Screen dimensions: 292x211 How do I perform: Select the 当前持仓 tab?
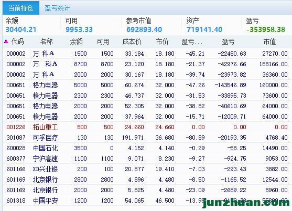[21, 8]
